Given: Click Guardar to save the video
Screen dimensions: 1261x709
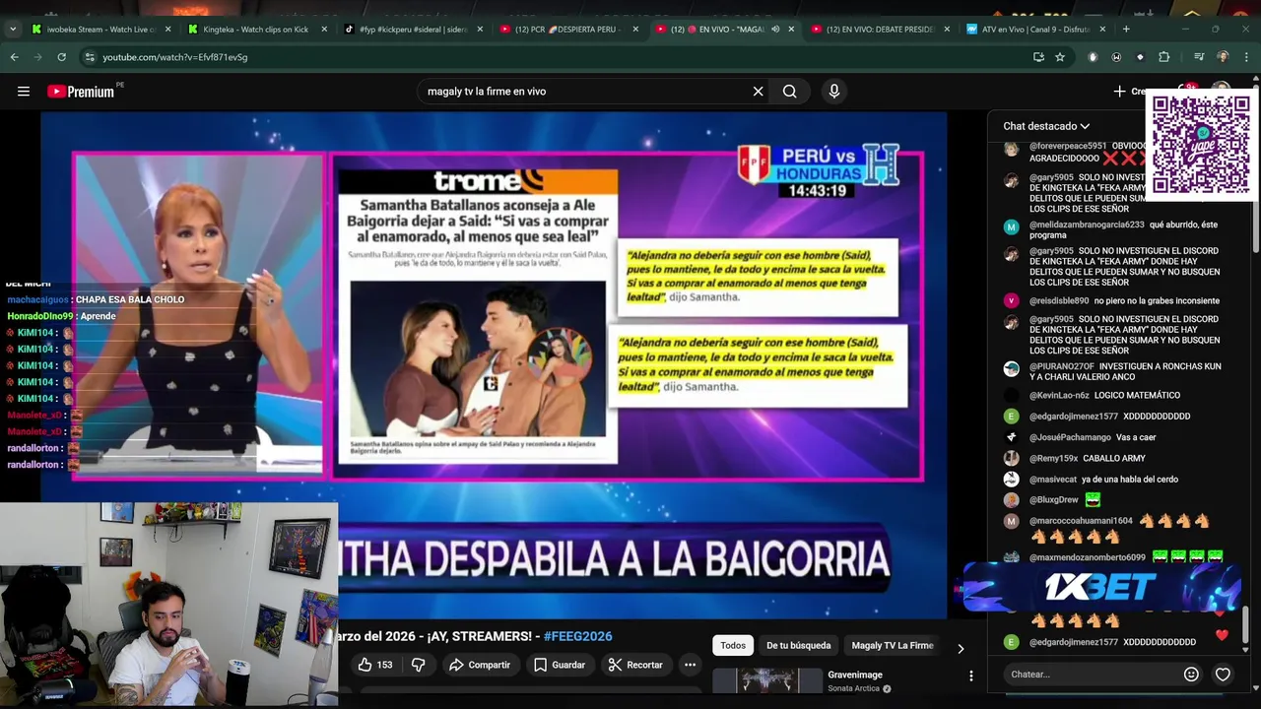Looking at the screenshot, I should (560, 665).
